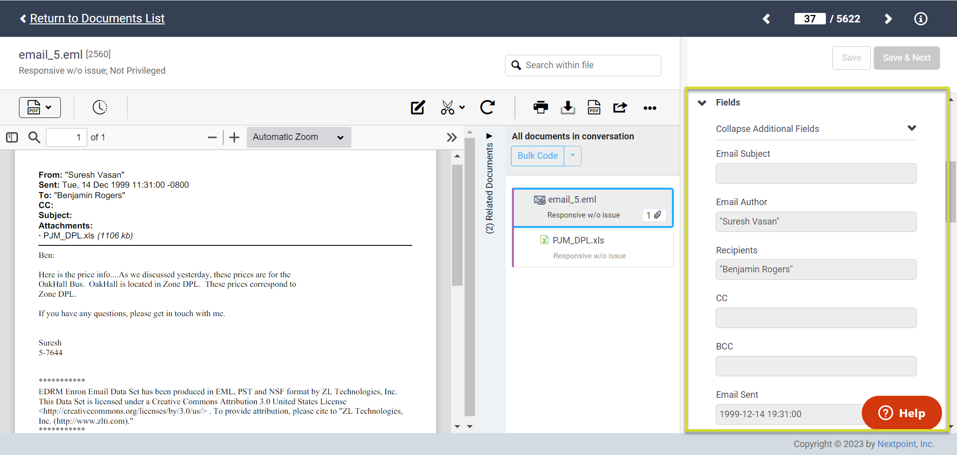This screenshot has width=957, height=455.
Task: Open viewer tools double chevron
Action: [x=452, y=137]
